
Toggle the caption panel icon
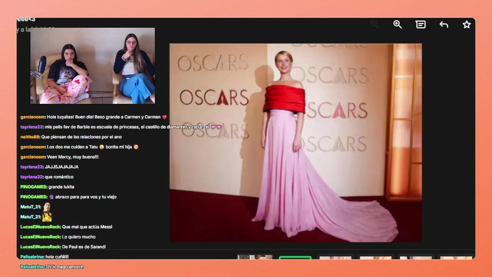point(421,25)
